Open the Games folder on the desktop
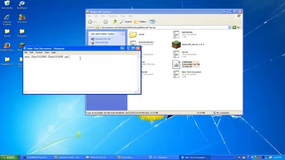Viewport: 285px width, 160px height. pyautogui.click(x=7, y=33)
